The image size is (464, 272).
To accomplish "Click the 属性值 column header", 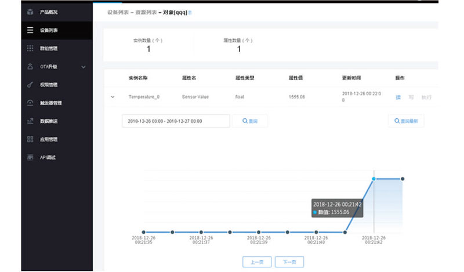I will pyautogui.click(x=296, y=78).
